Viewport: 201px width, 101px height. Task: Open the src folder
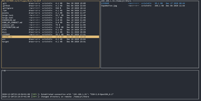click(4, 39)
